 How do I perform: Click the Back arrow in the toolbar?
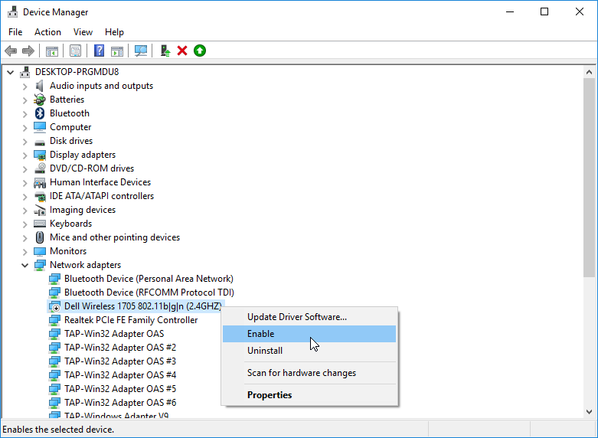click(x=11, y=51)
